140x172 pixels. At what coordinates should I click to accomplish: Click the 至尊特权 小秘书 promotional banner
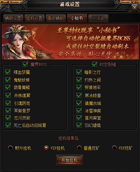tap(70, 42)
